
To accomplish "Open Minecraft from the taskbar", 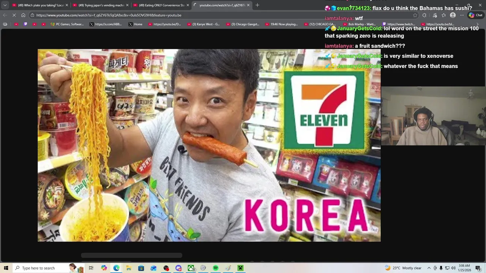I will (x=240, y=268).
